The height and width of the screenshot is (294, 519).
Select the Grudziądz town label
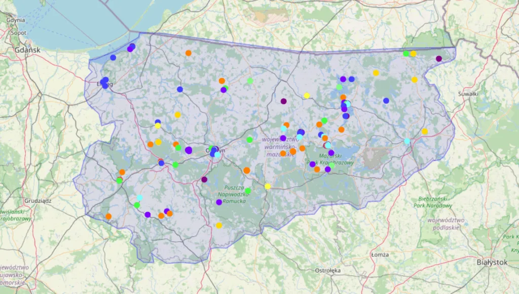coord(38,200)
